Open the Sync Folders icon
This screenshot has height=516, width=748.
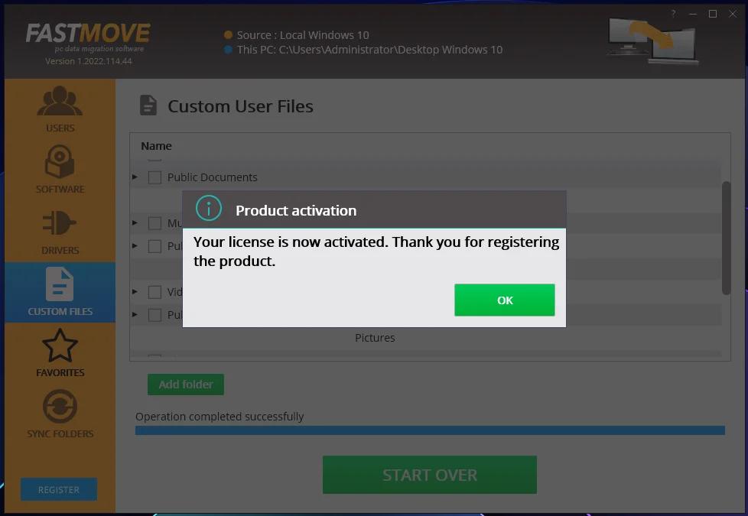[60, 407]
